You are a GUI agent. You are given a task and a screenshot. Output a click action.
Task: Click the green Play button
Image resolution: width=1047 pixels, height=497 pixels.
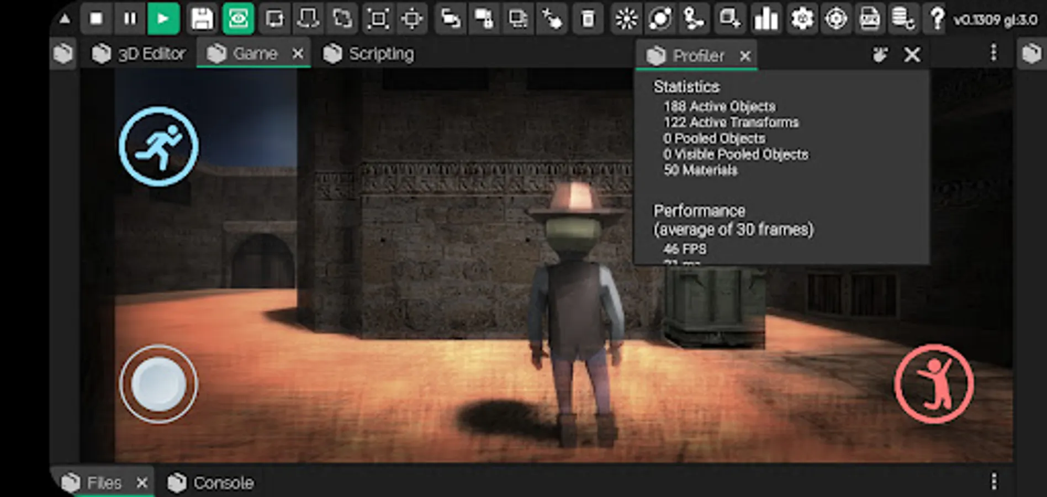tap(163, 19)
